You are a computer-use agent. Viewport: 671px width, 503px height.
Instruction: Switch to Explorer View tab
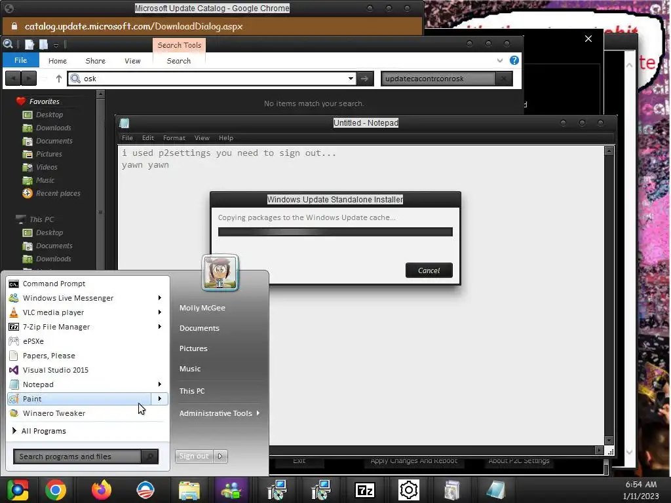pyautogui.click(x=132, y=61)
